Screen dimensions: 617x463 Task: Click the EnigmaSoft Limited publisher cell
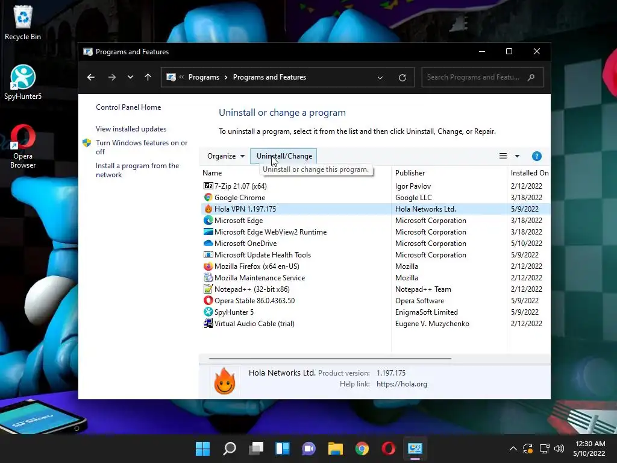[x=426, y=312]
